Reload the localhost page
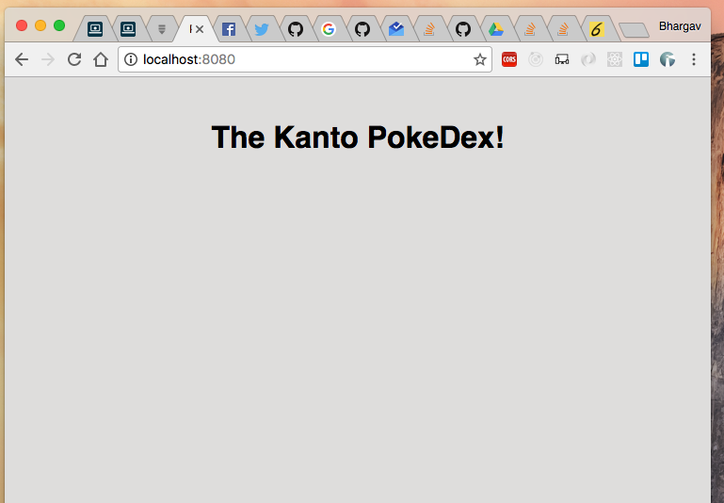The image size is (724, 503). click(x=74, y=59)
